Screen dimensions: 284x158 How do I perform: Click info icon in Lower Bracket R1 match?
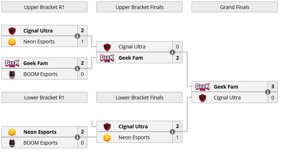pos(77,137)
